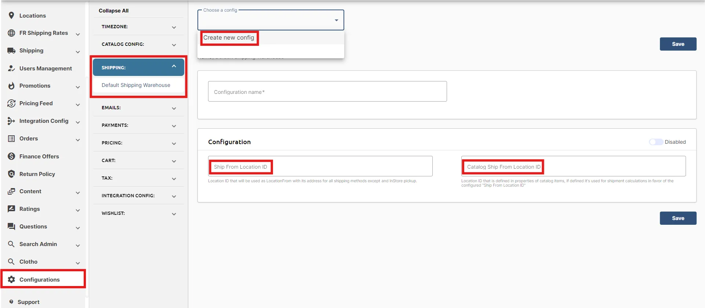Expand the PRICING section chevron

coord(174,144)
